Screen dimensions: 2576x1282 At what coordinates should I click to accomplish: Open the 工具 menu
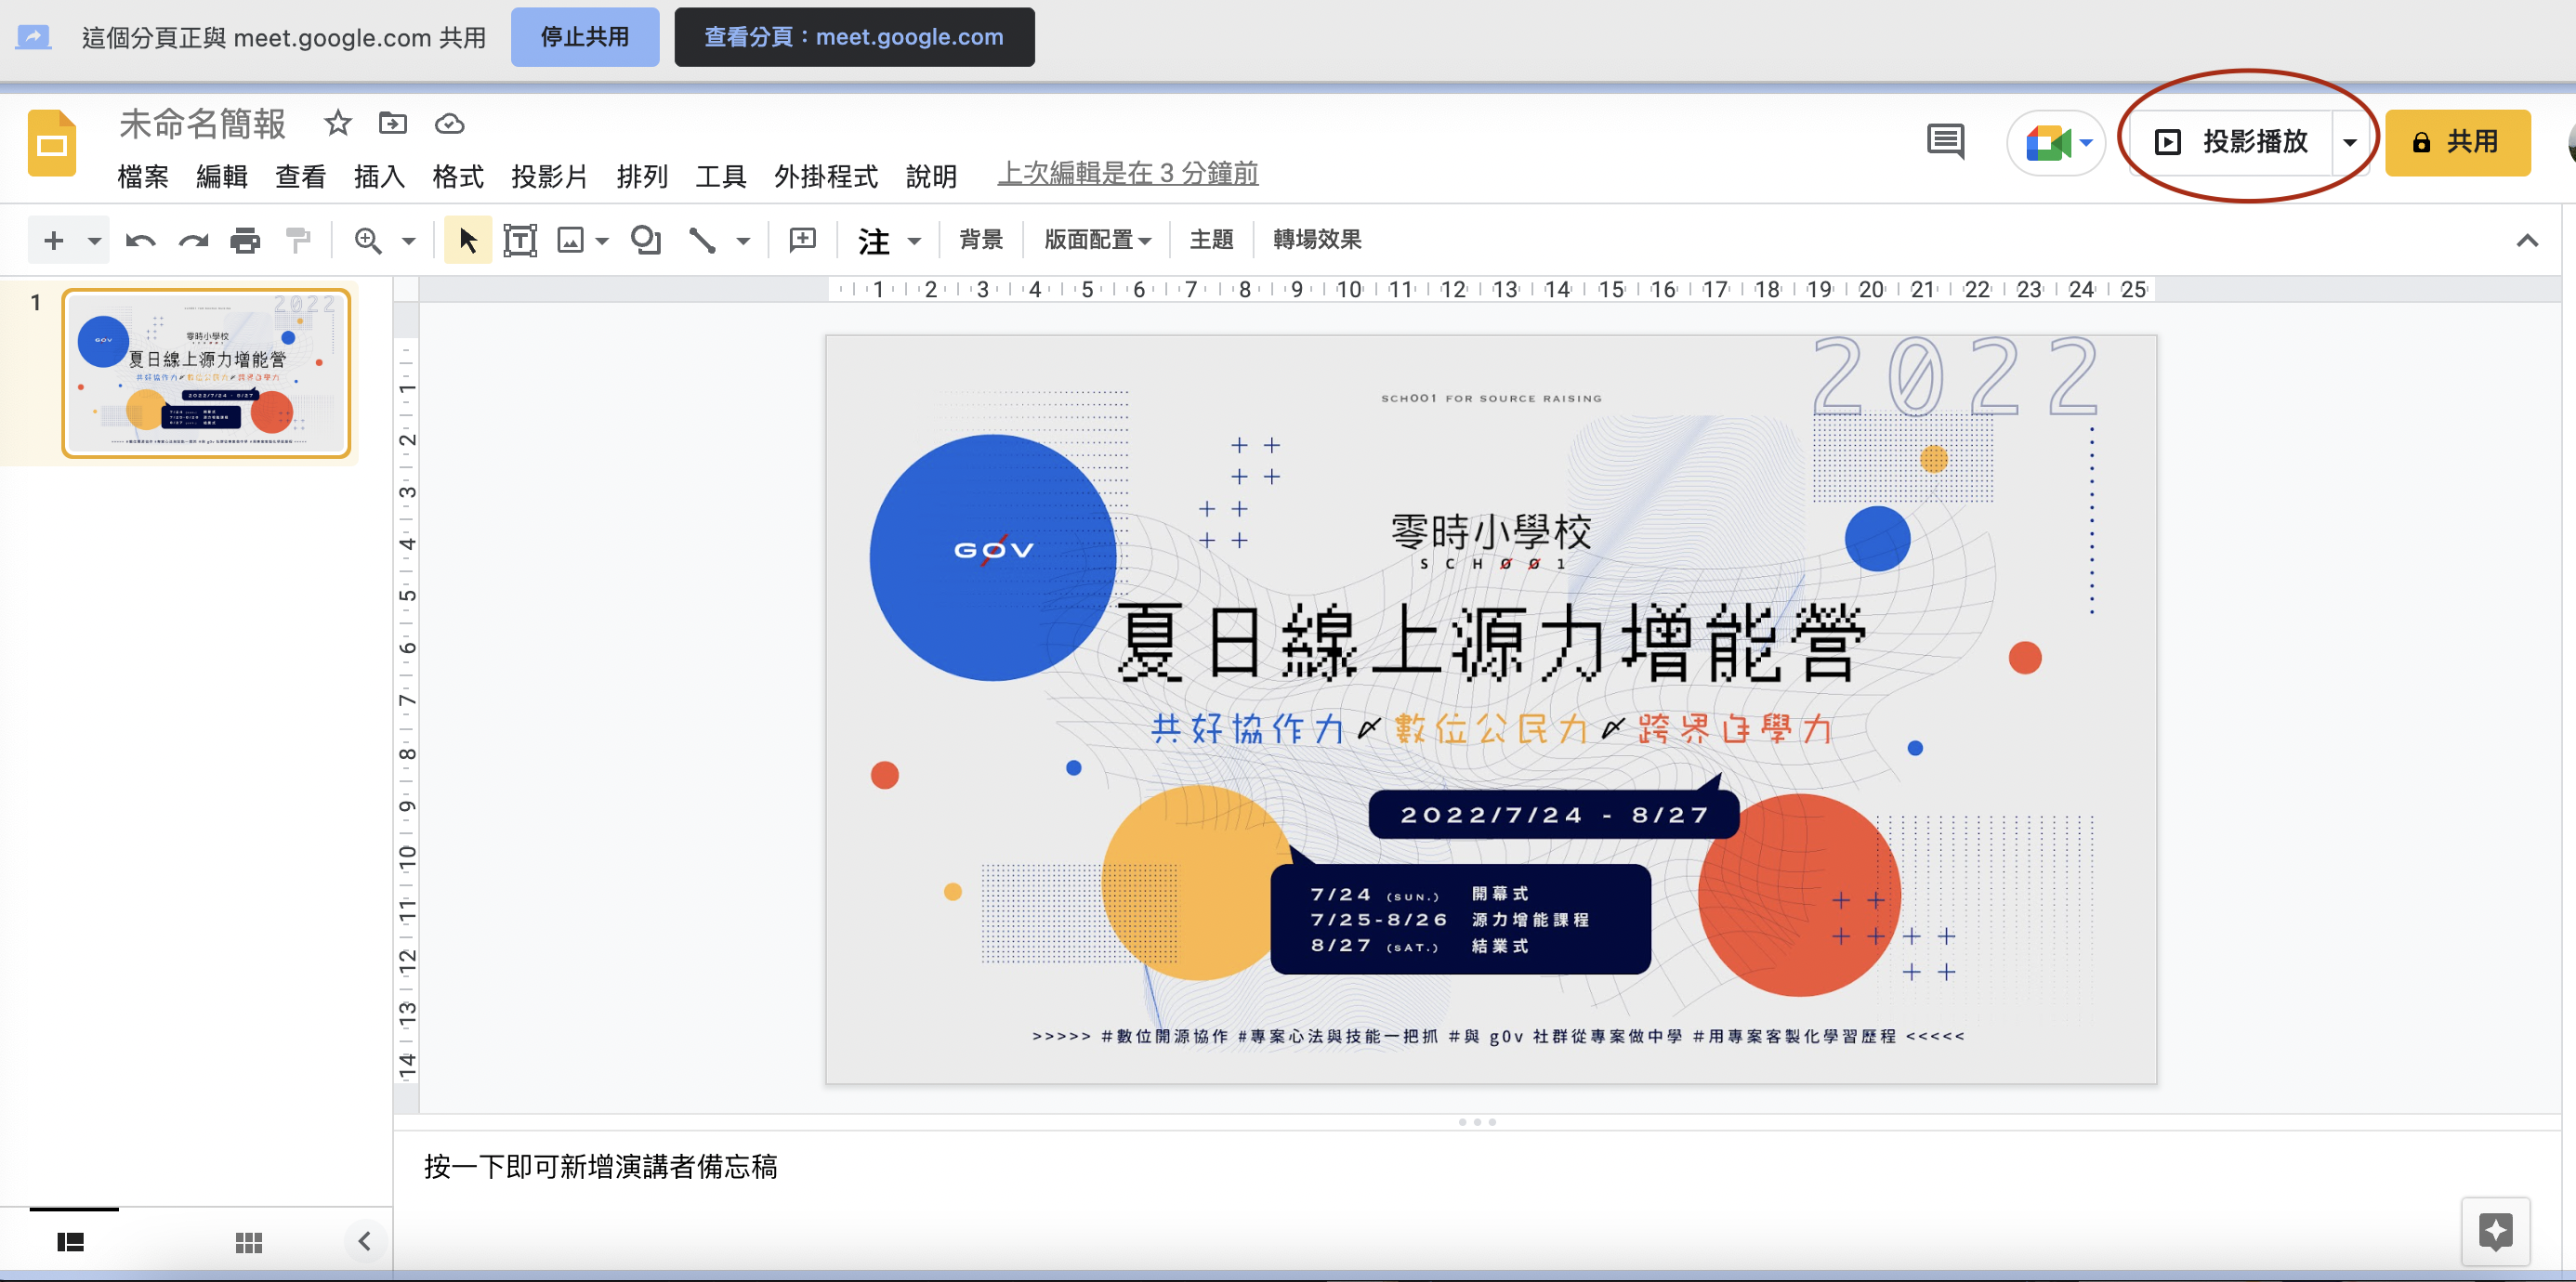[x=721, y=176]
